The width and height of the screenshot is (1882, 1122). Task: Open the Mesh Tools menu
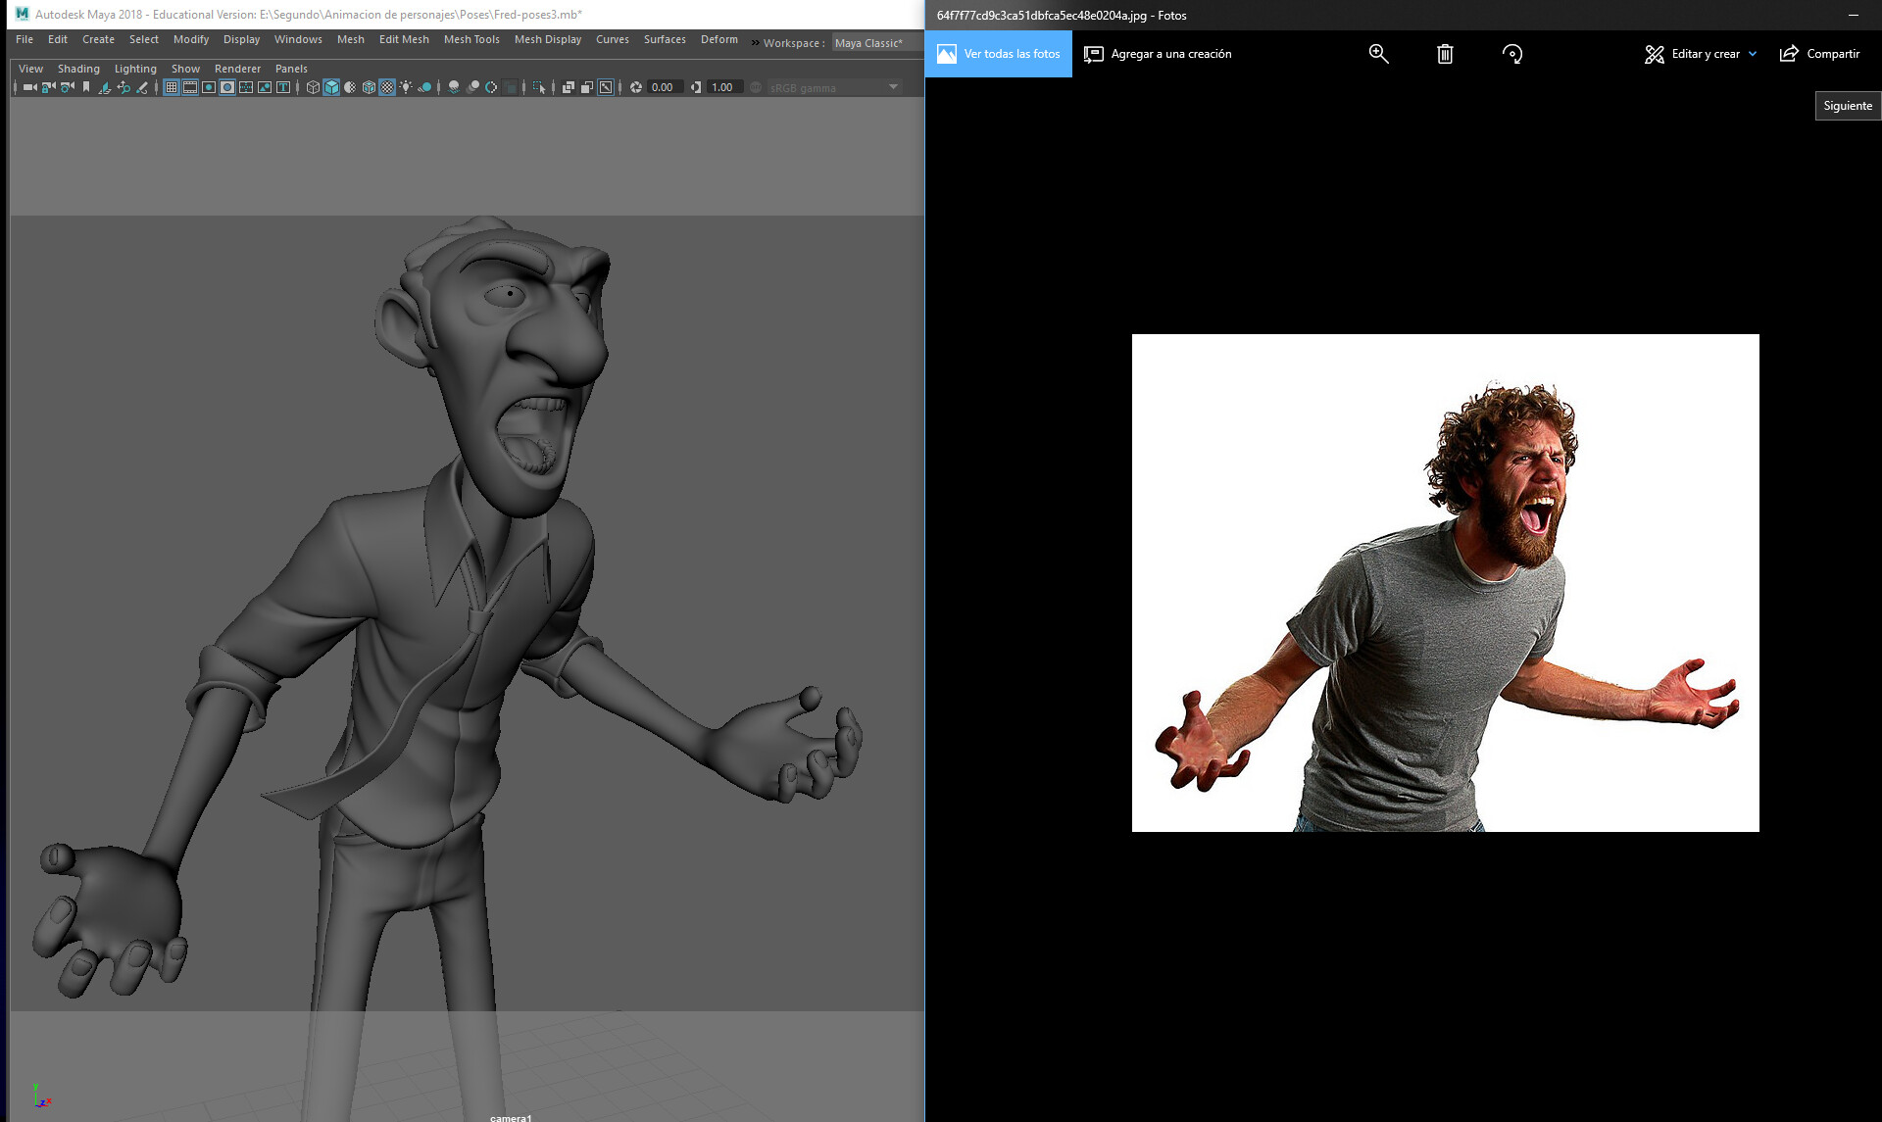(471, 39)
